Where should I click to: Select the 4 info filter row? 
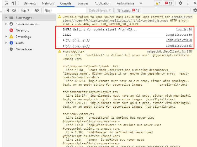pos(29,43)
